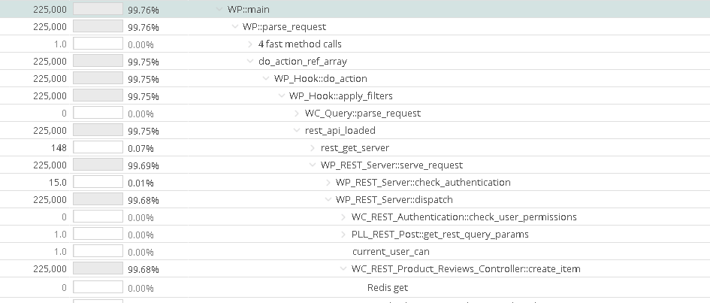
Task: Select the WP_Hook::apply_filters label
Action: click(x=341, y=96)
